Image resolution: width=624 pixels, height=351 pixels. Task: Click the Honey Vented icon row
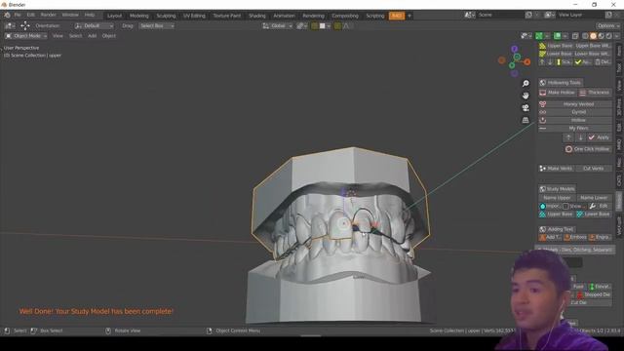click(x=575, y=104)
